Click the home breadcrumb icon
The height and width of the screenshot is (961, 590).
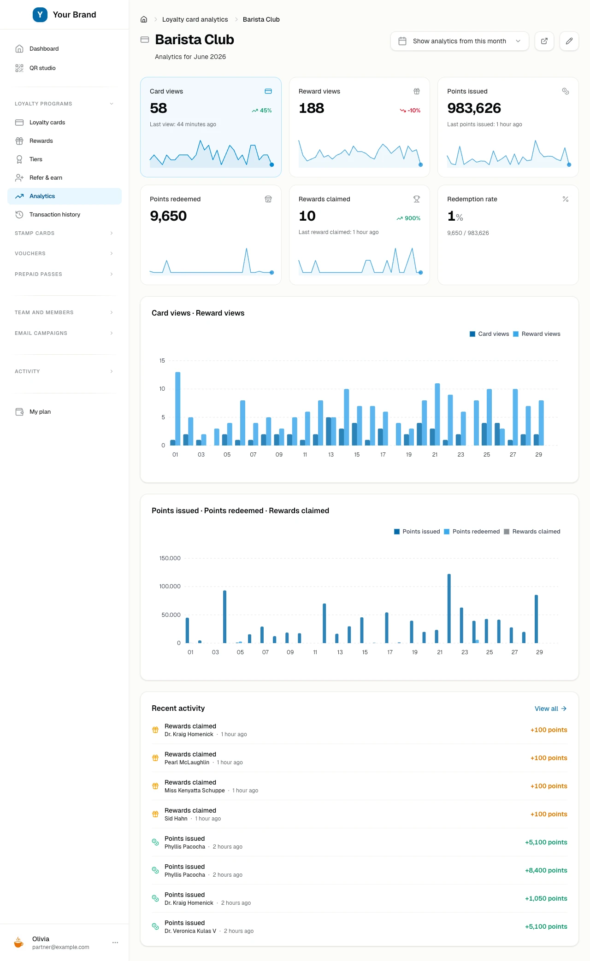(x=144, y=19)
